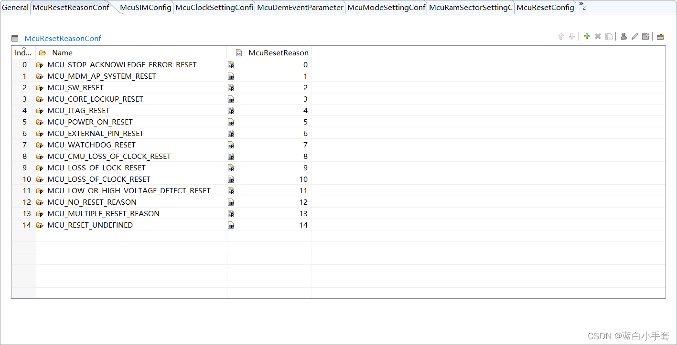The width and height of the screenshot is (677, 345).
Task: Open the McuResetReasonConf title link
Action: tap(63, 39)
